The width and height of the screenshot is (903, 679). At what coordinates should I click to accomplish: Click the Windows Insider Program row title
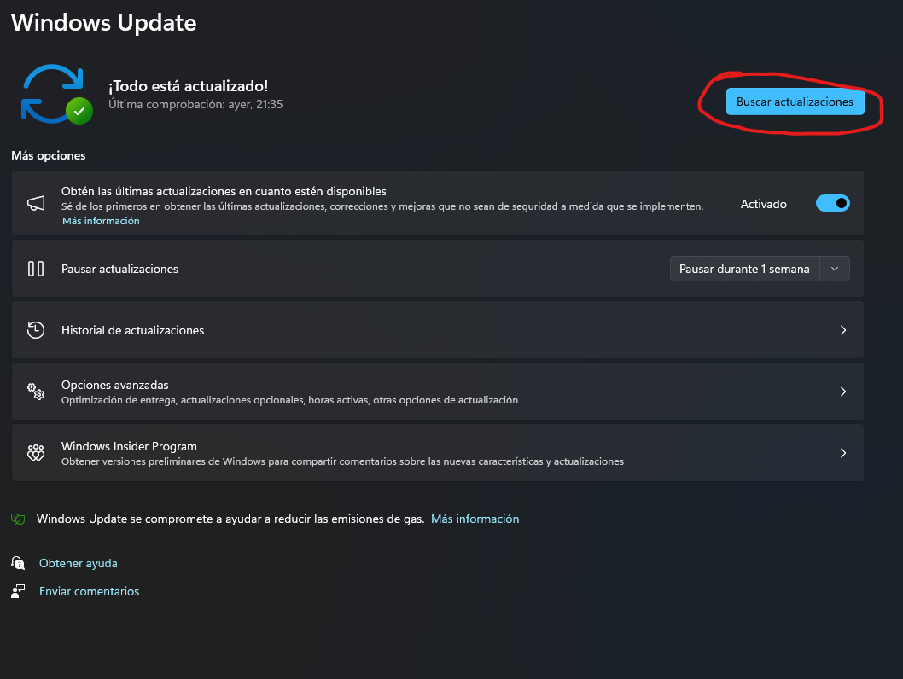click(x=130, y=446)
